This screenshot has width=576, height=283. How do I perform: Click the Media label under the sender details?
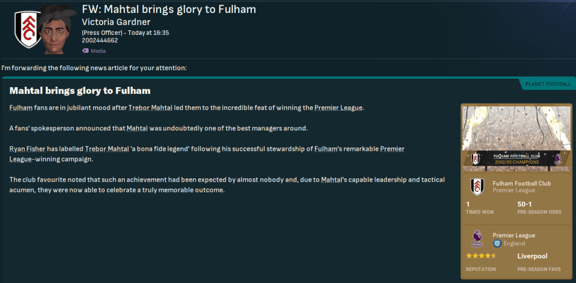coord(98,51)
